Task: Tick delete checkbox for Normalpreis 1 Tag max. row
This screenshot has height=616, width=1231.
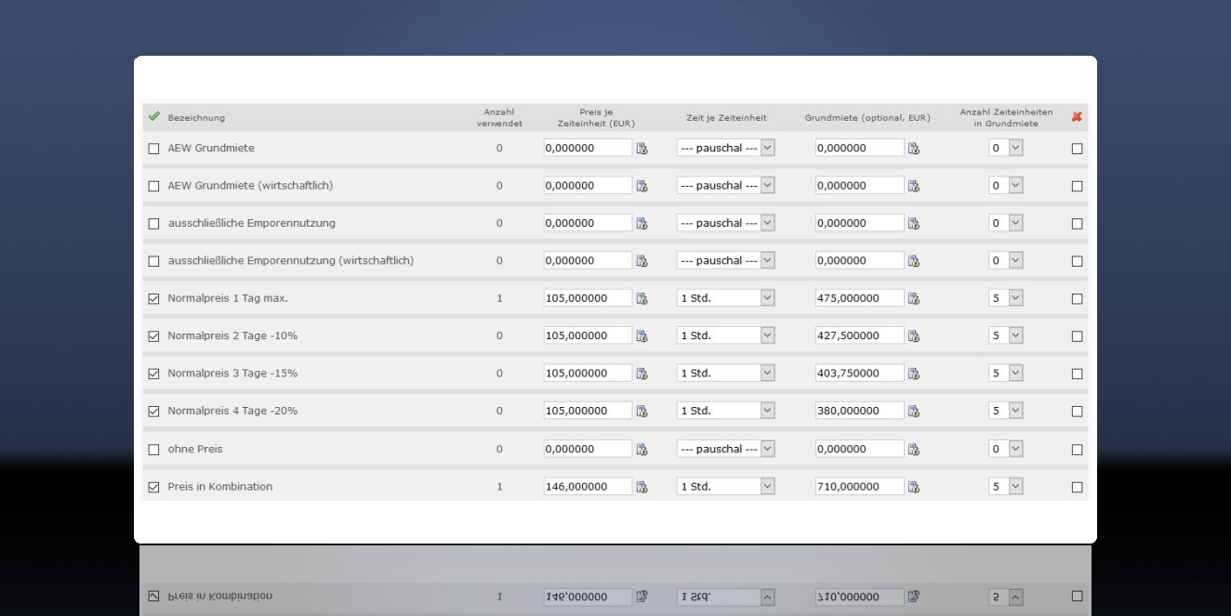Action: click(x=1077, y=299)
